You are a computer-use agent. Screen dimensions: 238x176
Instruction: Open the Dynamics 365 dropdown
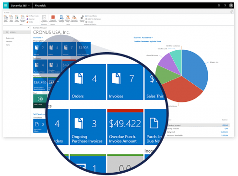point(20,6)
